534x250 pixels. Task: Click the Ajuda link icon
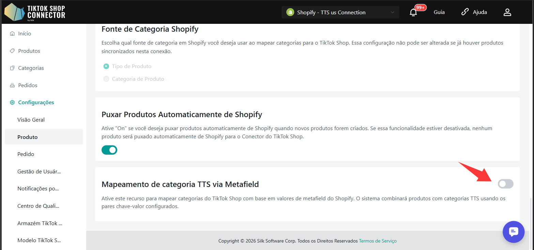(465, 12)
